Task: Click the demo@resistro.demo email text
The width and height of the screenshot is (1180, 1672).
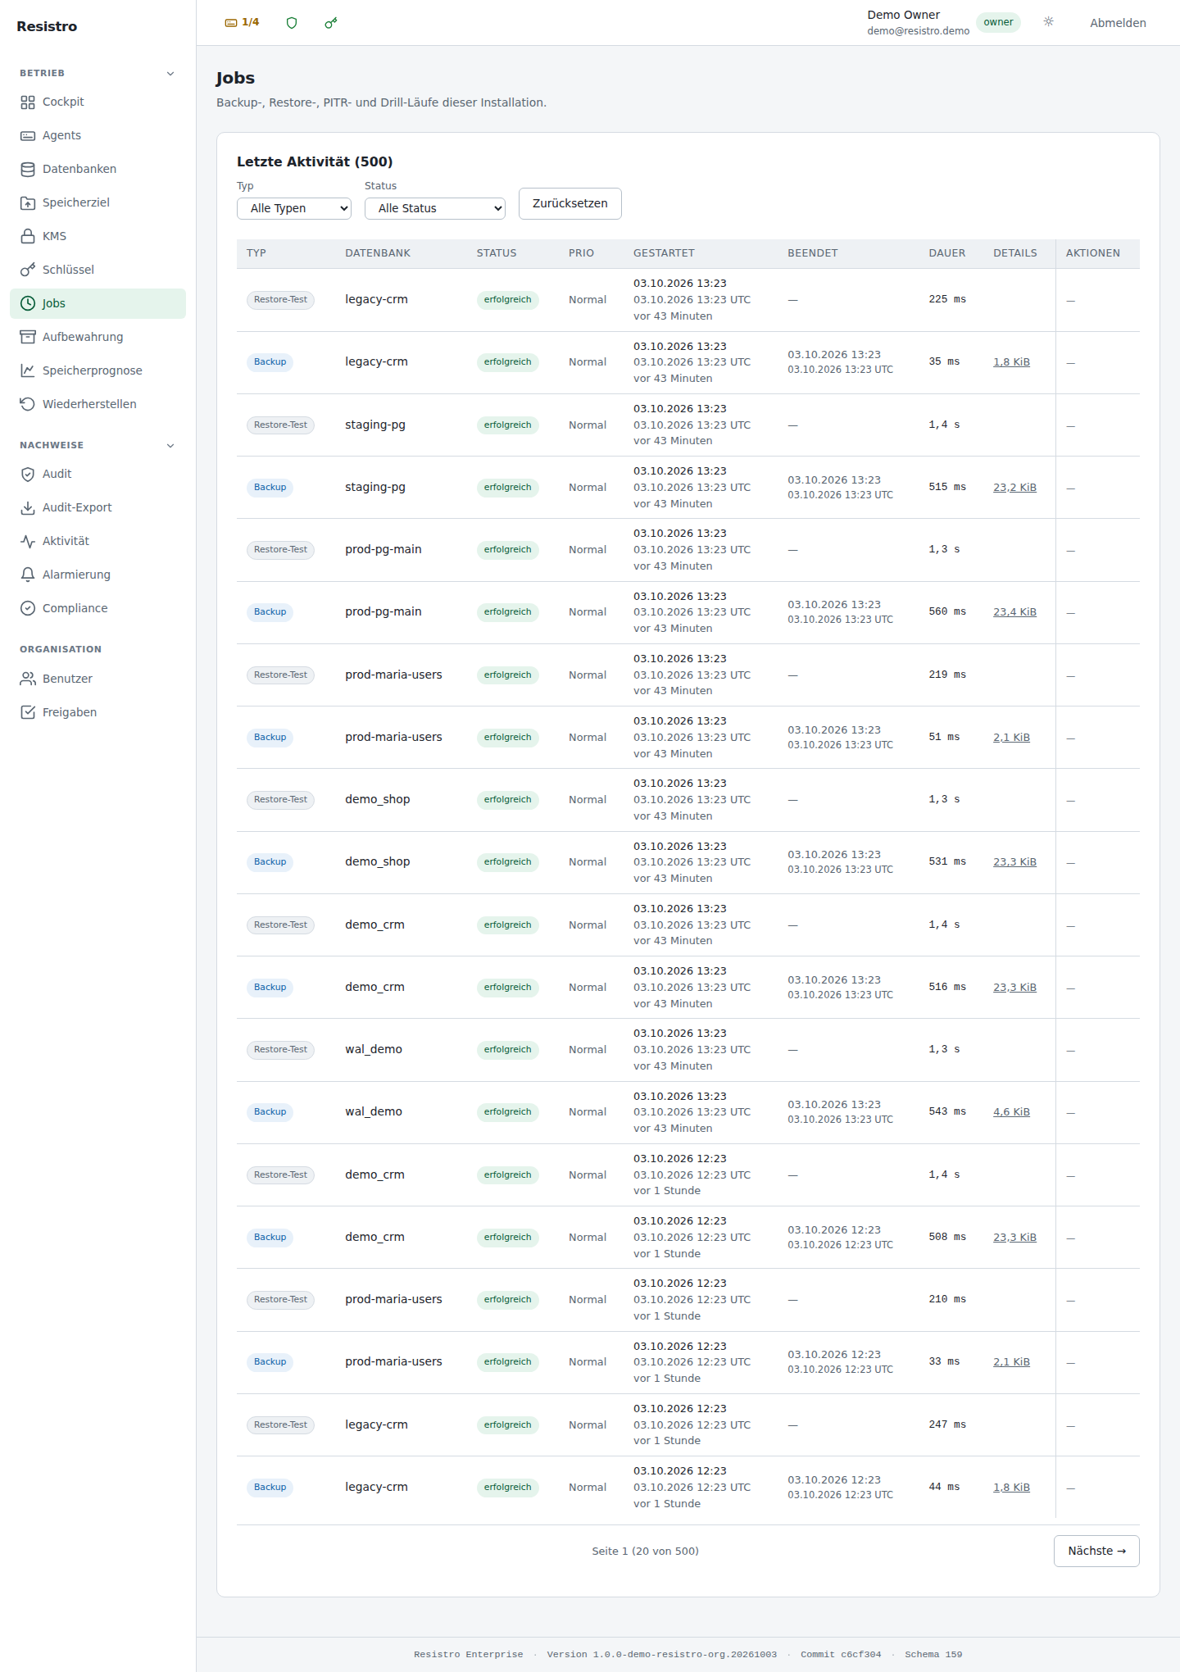Action: [x=918, y=31]
